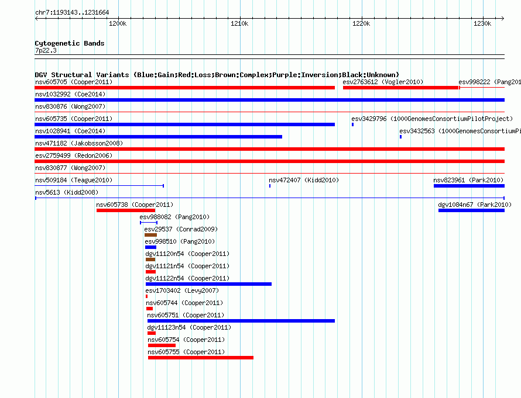Image resolution: width=521 pixels, height=398 pixels.
Task: Select the 7p22.3 band label
Action: 46,50
